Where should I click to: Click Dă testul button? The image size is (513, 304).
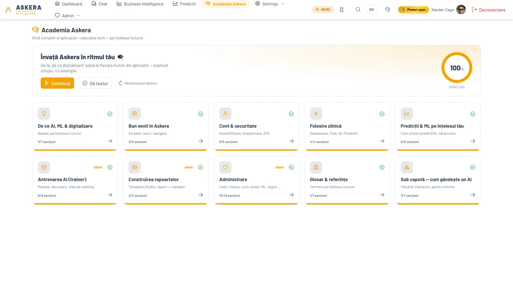tap(95, 83)
